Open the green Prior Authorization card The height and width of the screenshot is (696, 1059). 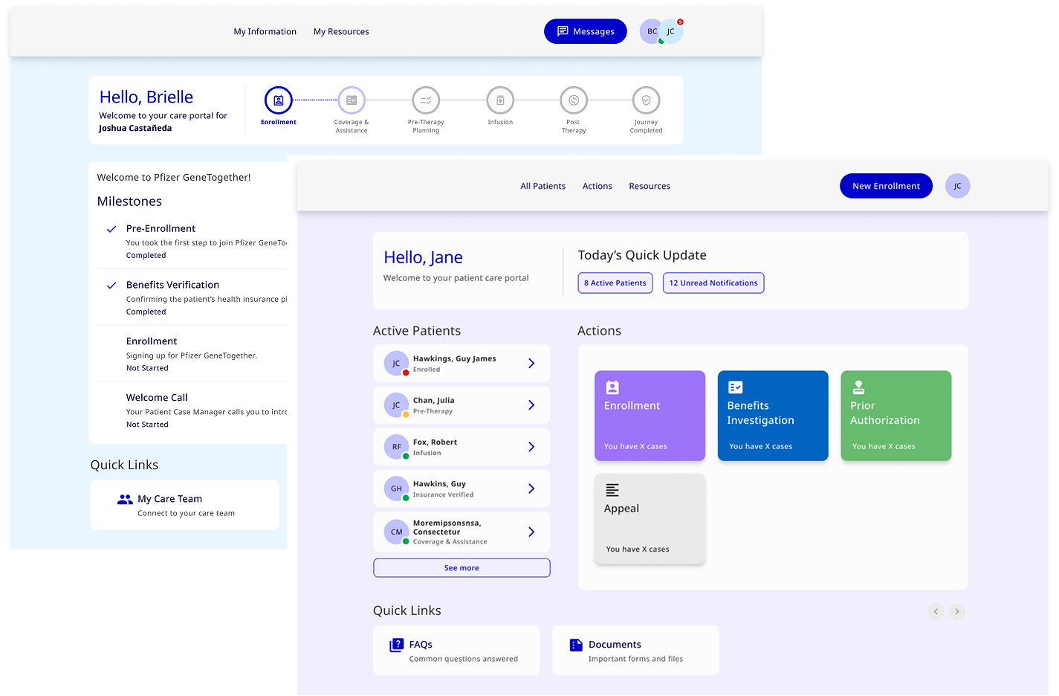coord(896,416)
